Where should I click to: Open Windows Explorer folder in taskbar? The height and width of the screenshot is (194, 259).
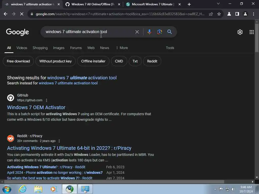click(x=38, y=189)
